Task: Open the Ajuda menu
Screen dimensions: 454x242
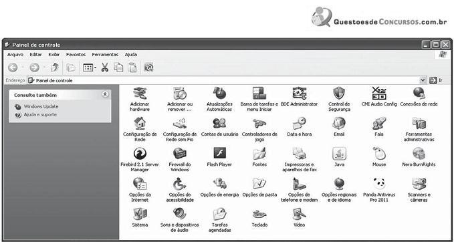Action: (x=131, y=54)
